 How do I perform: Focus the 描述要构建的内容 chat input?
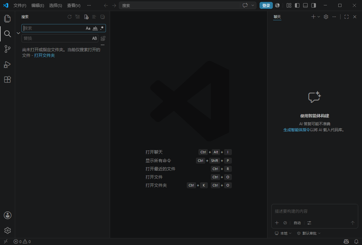(x=315, y=211)
